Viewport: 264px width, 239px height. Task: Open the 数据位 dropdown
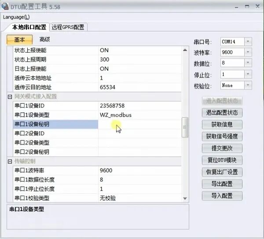tap(248, 63)
